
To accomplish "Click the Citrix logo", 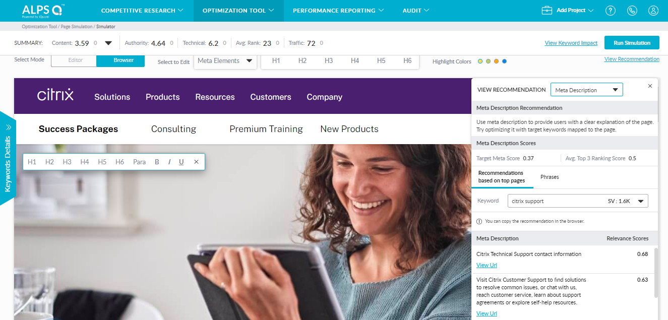I will [55, 95].
